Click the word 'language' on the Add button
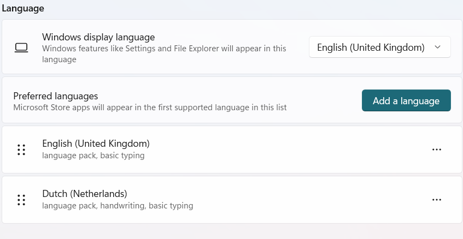 pyautogui.click(x=420, y=101)
